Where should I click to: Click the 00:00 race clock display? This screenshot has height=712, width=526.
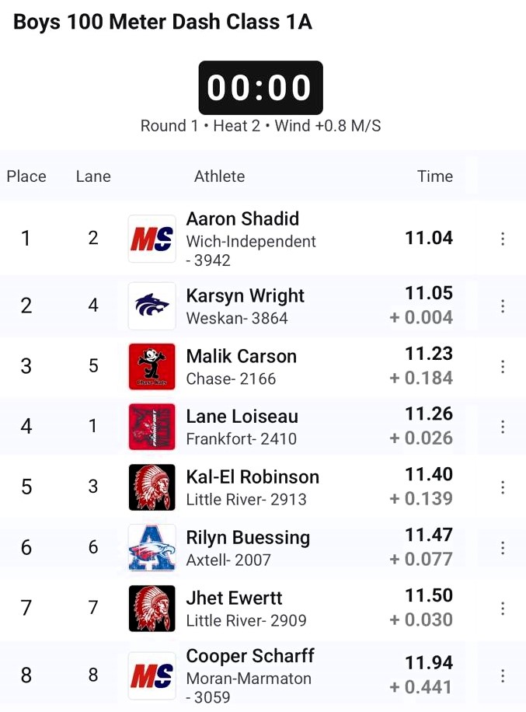[260, 88]
